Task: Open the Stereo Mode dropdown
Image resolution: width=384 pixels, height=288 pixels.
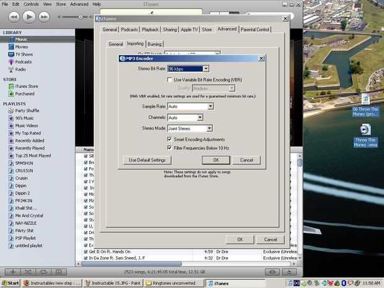Action: click(x=209, y=128)
